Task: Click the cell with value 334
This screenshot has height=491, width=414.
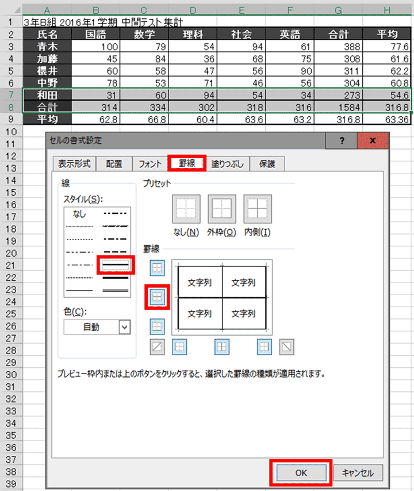Action: pos(144,107)
